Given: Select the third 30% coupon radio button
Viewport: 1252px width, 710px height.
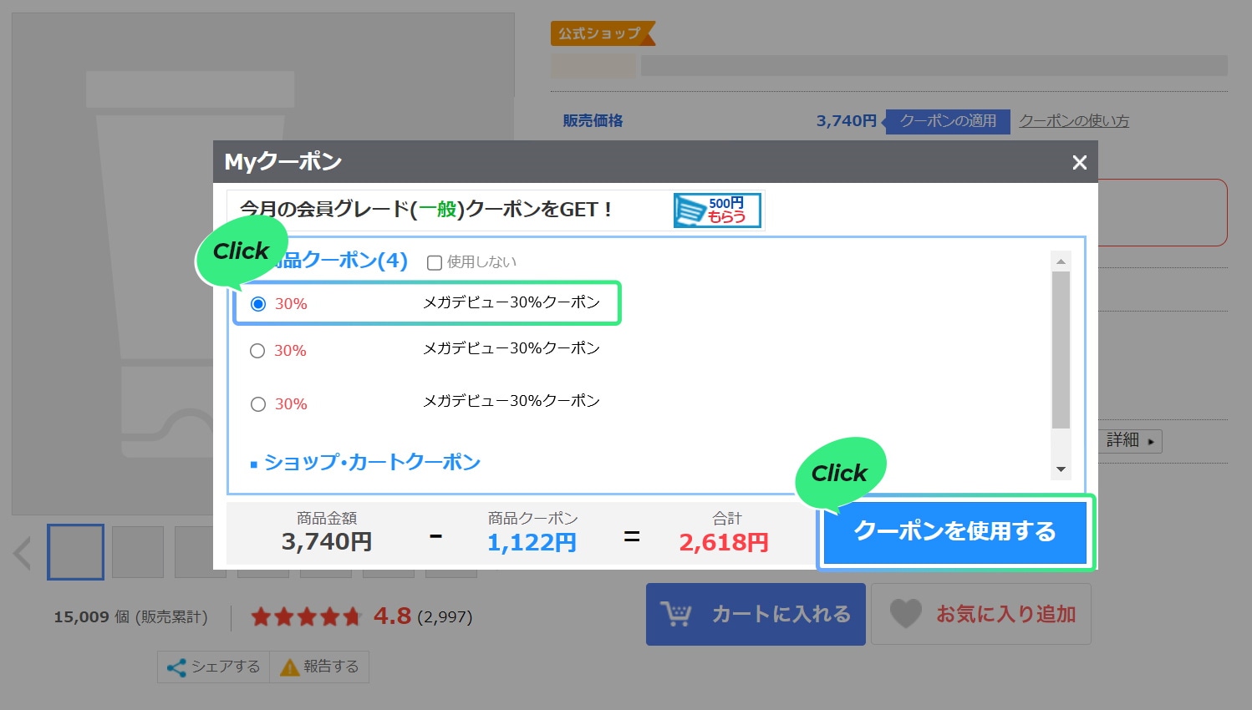Looking at the screenshot, I should pos(258,404).
